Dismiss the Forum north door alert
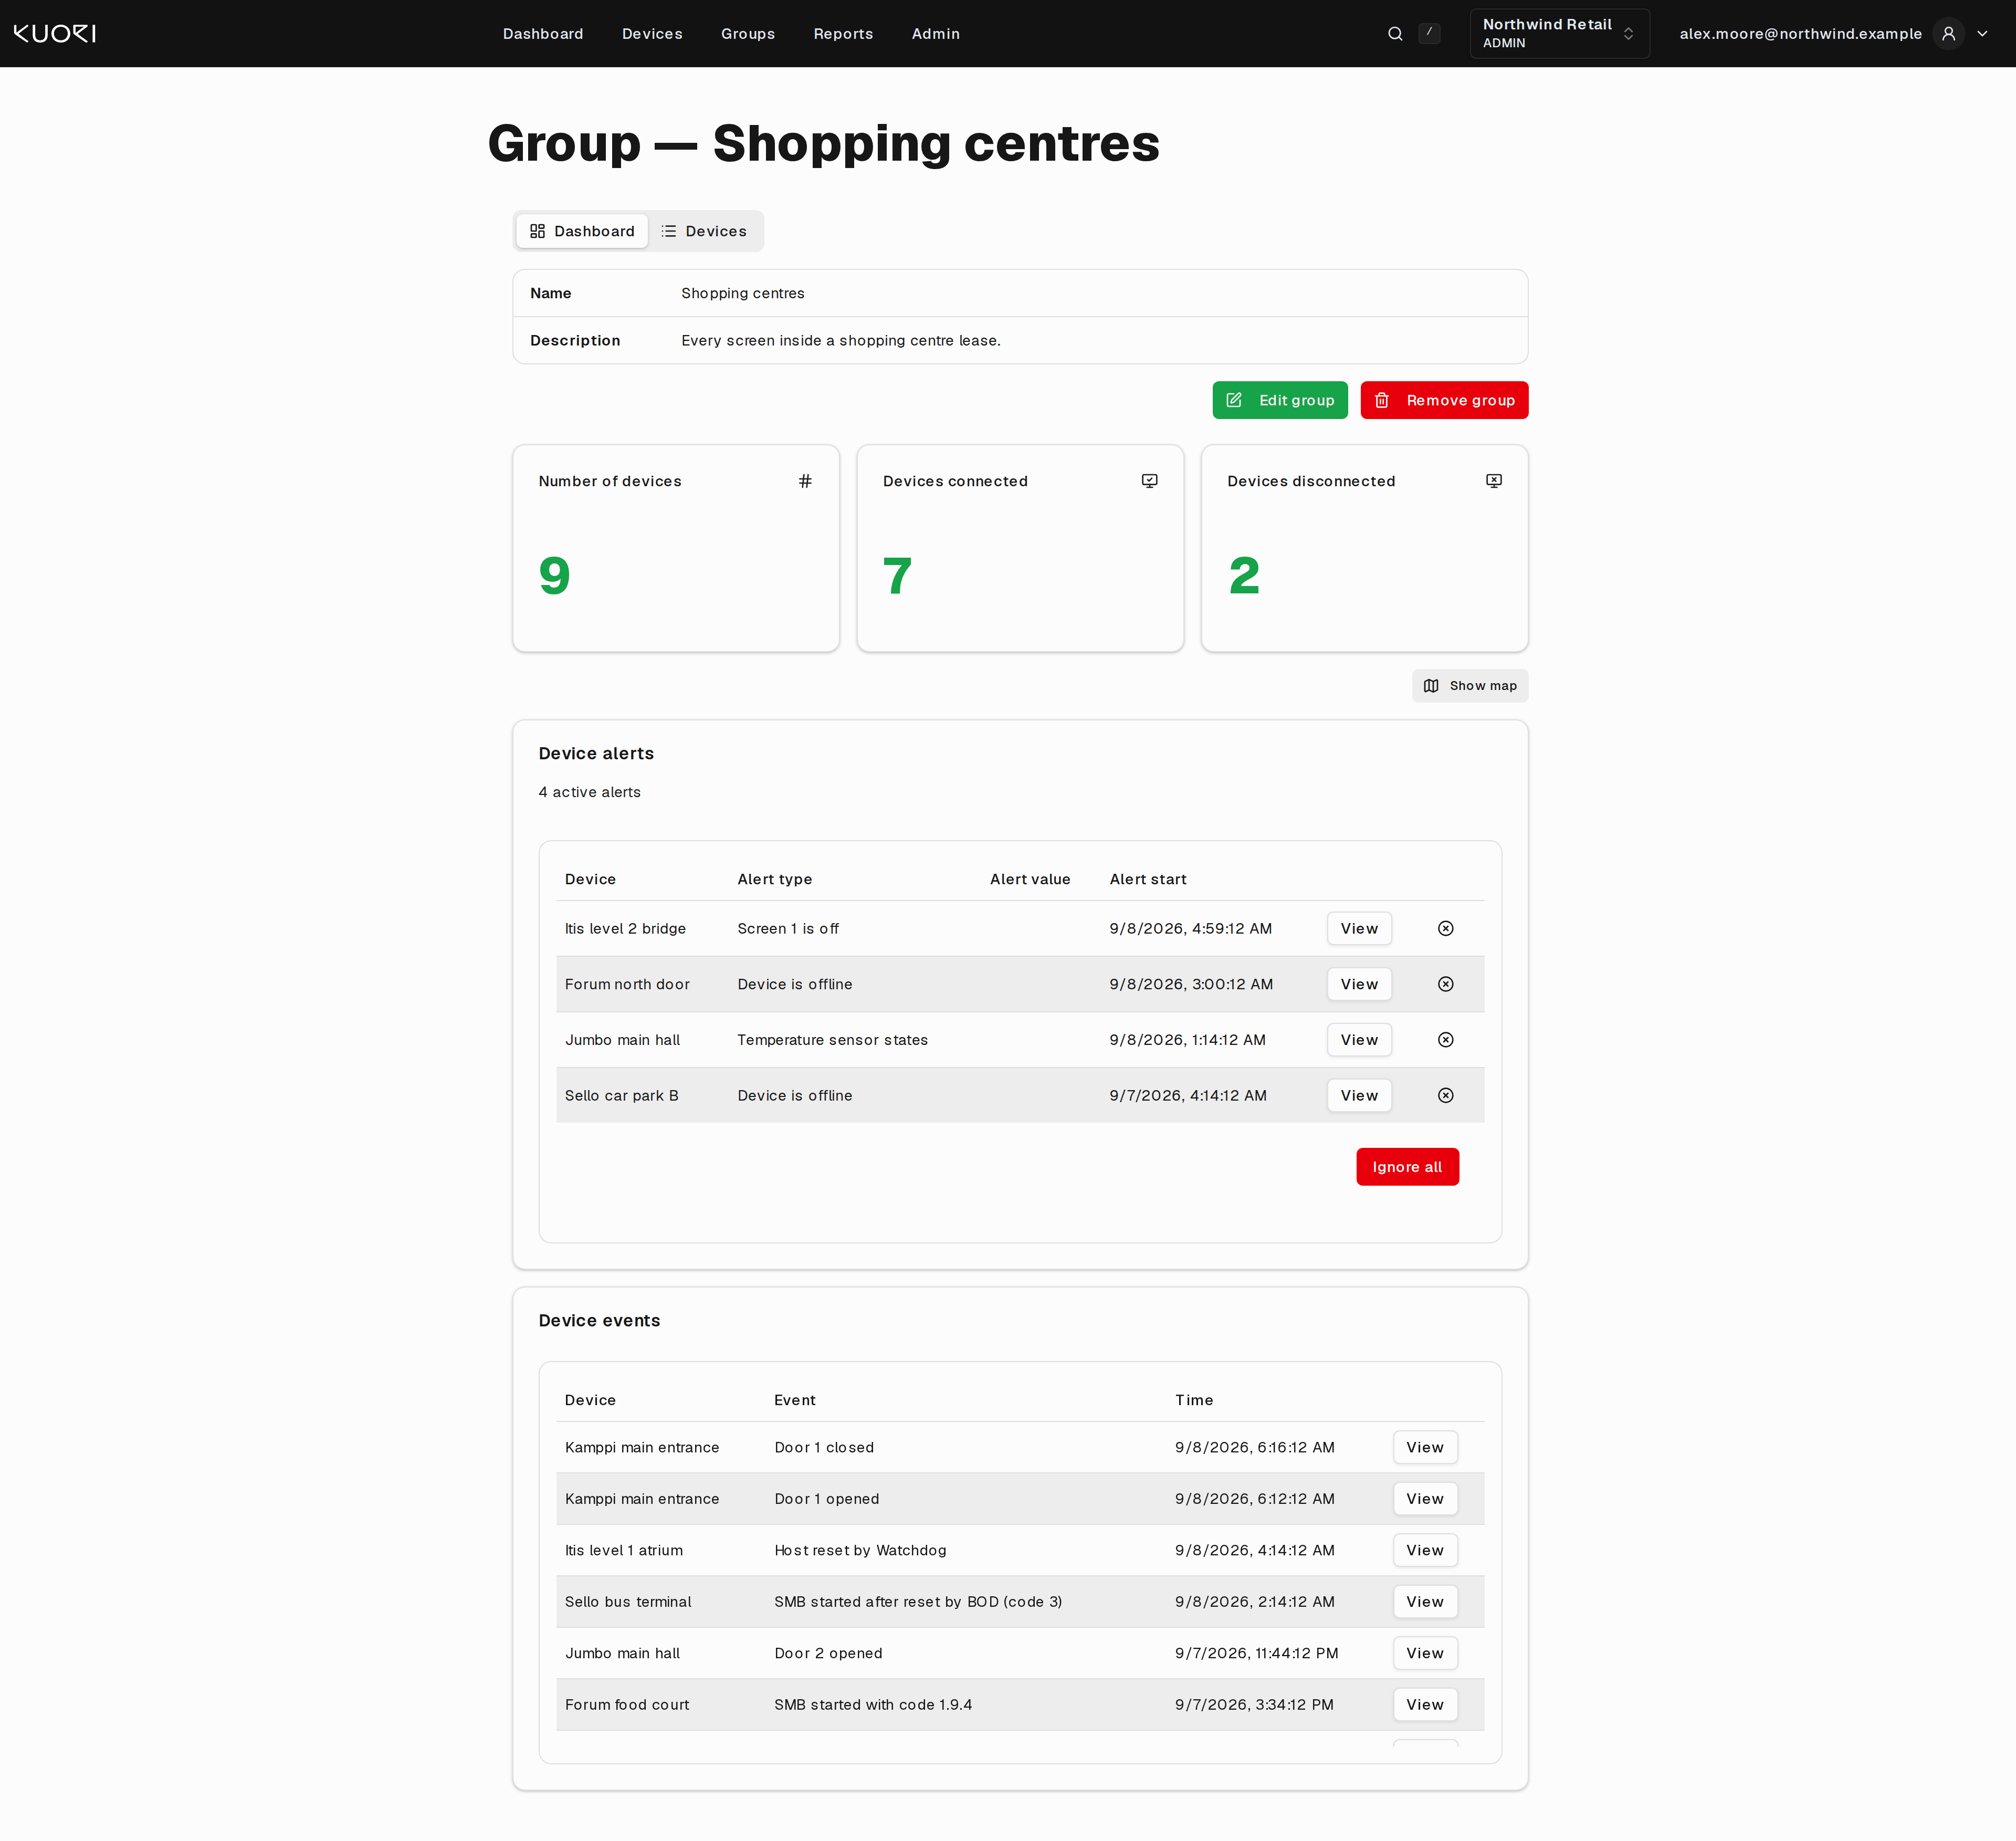The image size is (2016, 1841). [1445, 984]
